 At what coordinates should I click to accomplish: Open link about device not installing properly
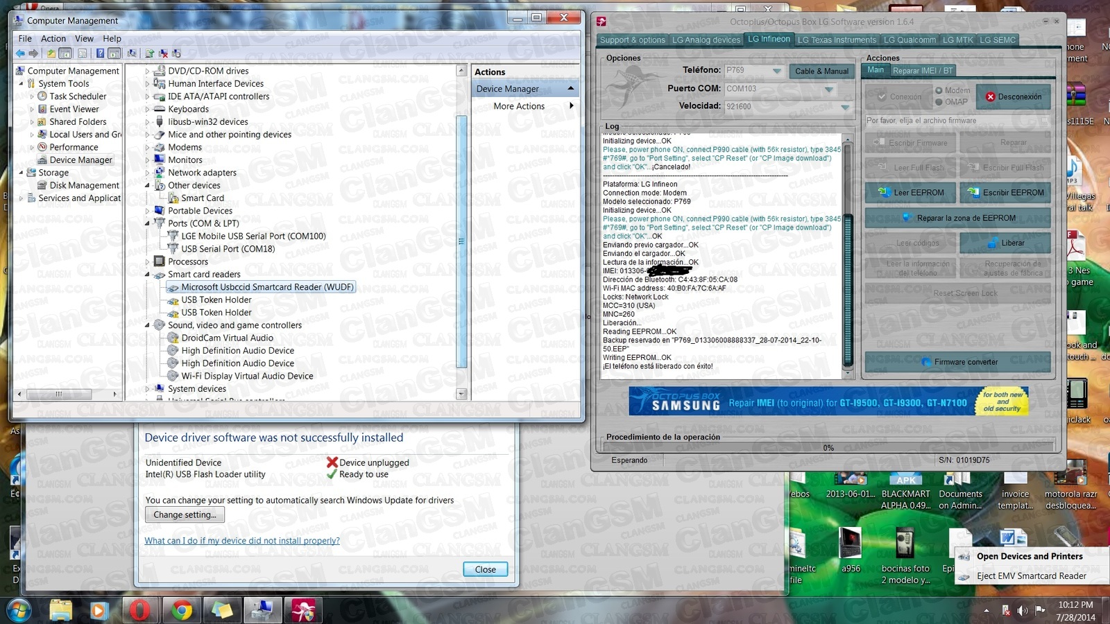point(242,541)
